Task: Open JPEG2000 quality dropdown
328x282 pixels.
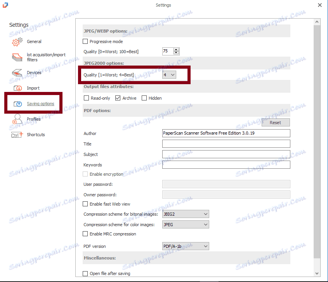Action: tap(169, 75)
